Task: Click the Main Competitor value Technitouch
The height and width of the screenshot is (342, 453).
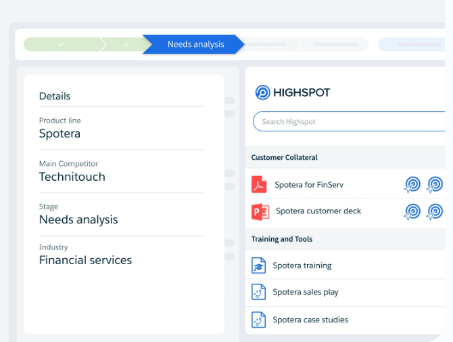Action: click(x=72, y=177)
